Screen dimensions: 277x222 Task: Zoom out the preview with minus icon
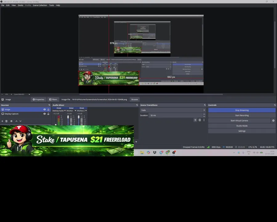coord(2,94)
